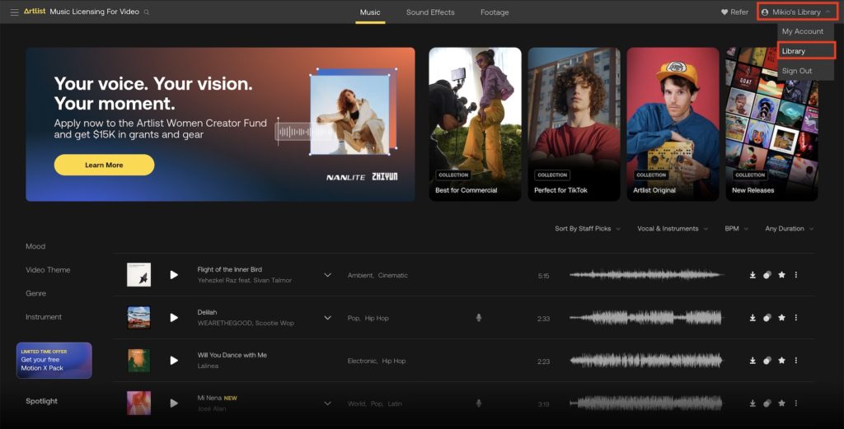The width and height of the screenshot is (844, 429).
Task: Open the Perfect for TikTok collection
Action: click(x=574, y=124)
